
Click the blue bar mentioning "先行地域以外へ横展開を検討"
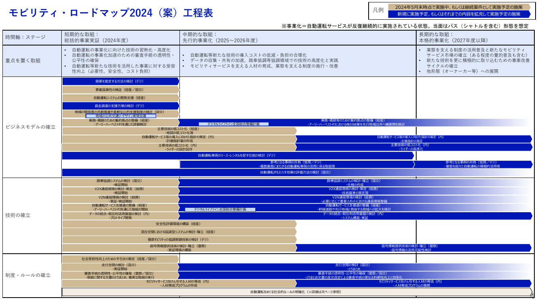[x=355, y=122]
